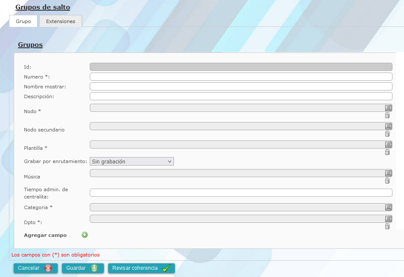Image resolution: width=404 pixels, height=277 pixels.
Task: Clear Nodo secundario with trash icon
Action: pyautogui.click(x=387, y=134)
